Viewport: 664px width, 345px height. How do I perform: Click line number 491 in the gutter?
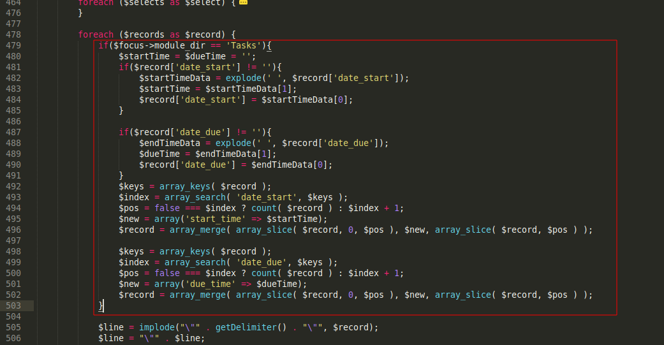pyautogui.click(x=13, y=175)
